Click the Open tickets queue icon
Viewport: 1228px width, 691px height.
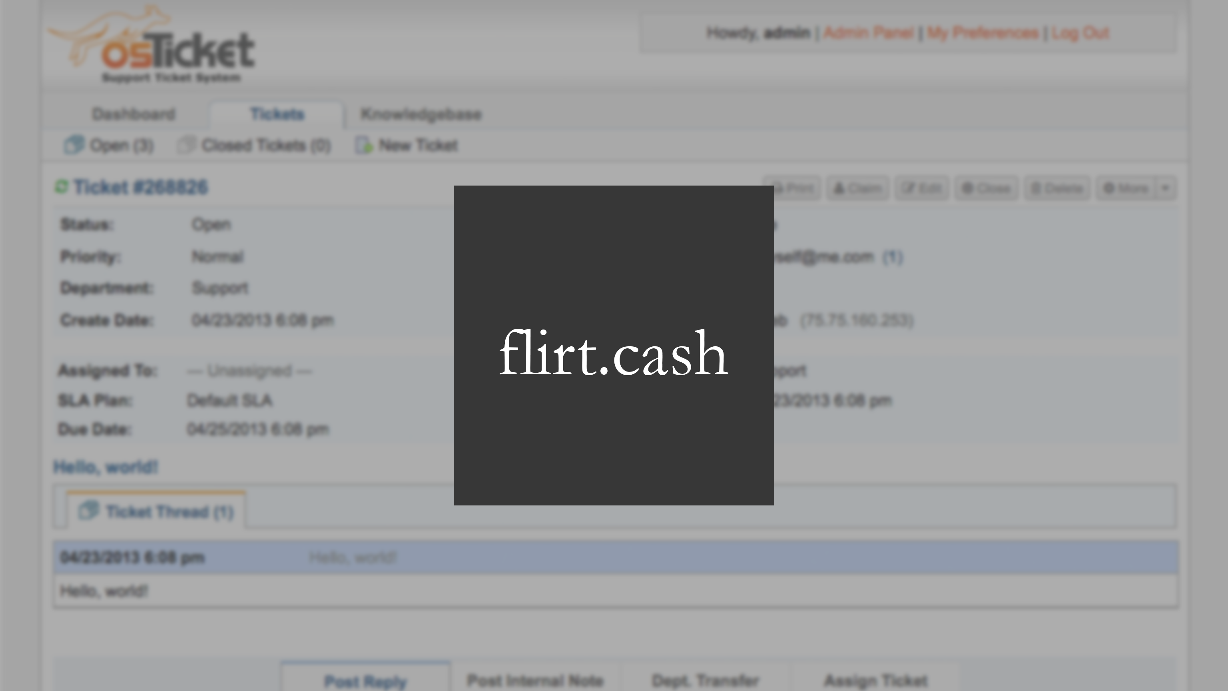(x=74, y=144)
